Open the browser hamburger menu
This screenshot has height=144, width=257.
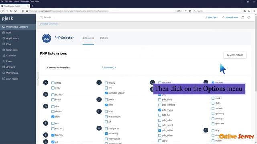coord(254,11)
